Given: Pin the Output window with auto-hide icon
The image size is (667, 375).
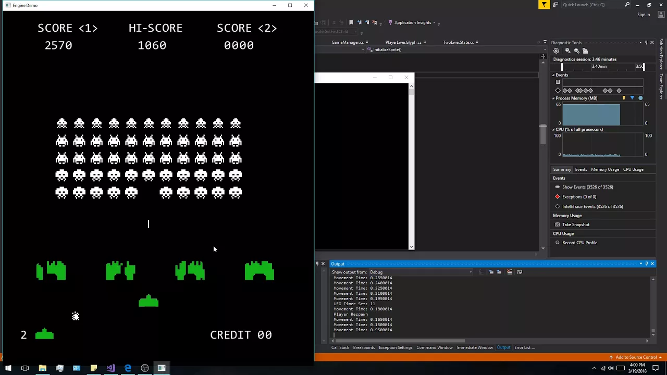Looking at the screenshot, I should (x=647, y=264).
